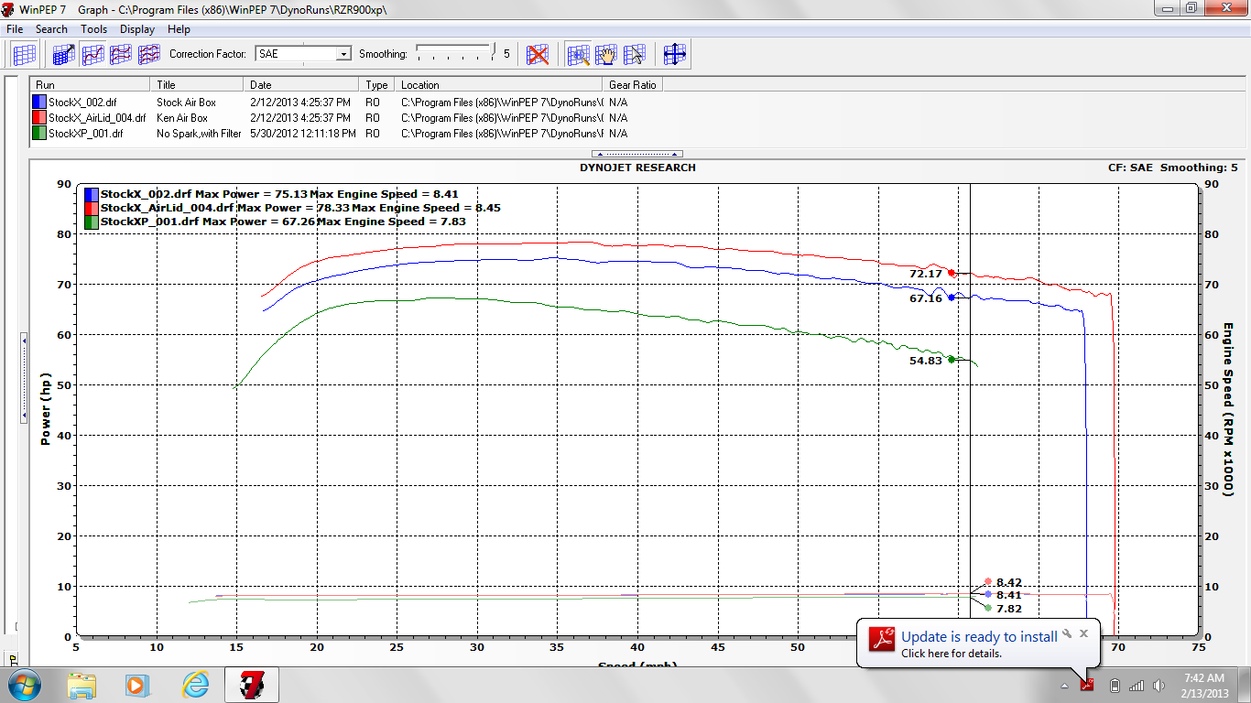Click the four-way arrows fit graph icon
This screenshot has height=703, width=1251.
coord(675,54)
